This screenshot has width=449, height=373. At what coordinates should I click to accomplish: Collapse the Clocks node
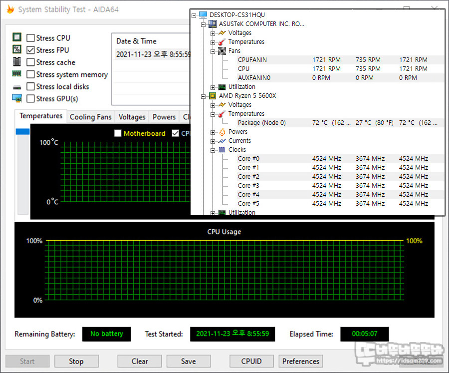213,150
